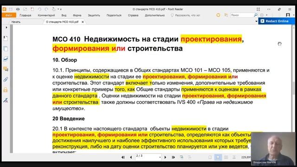Open the Digital signatures pen panel icon

click(x=6, y=100)
